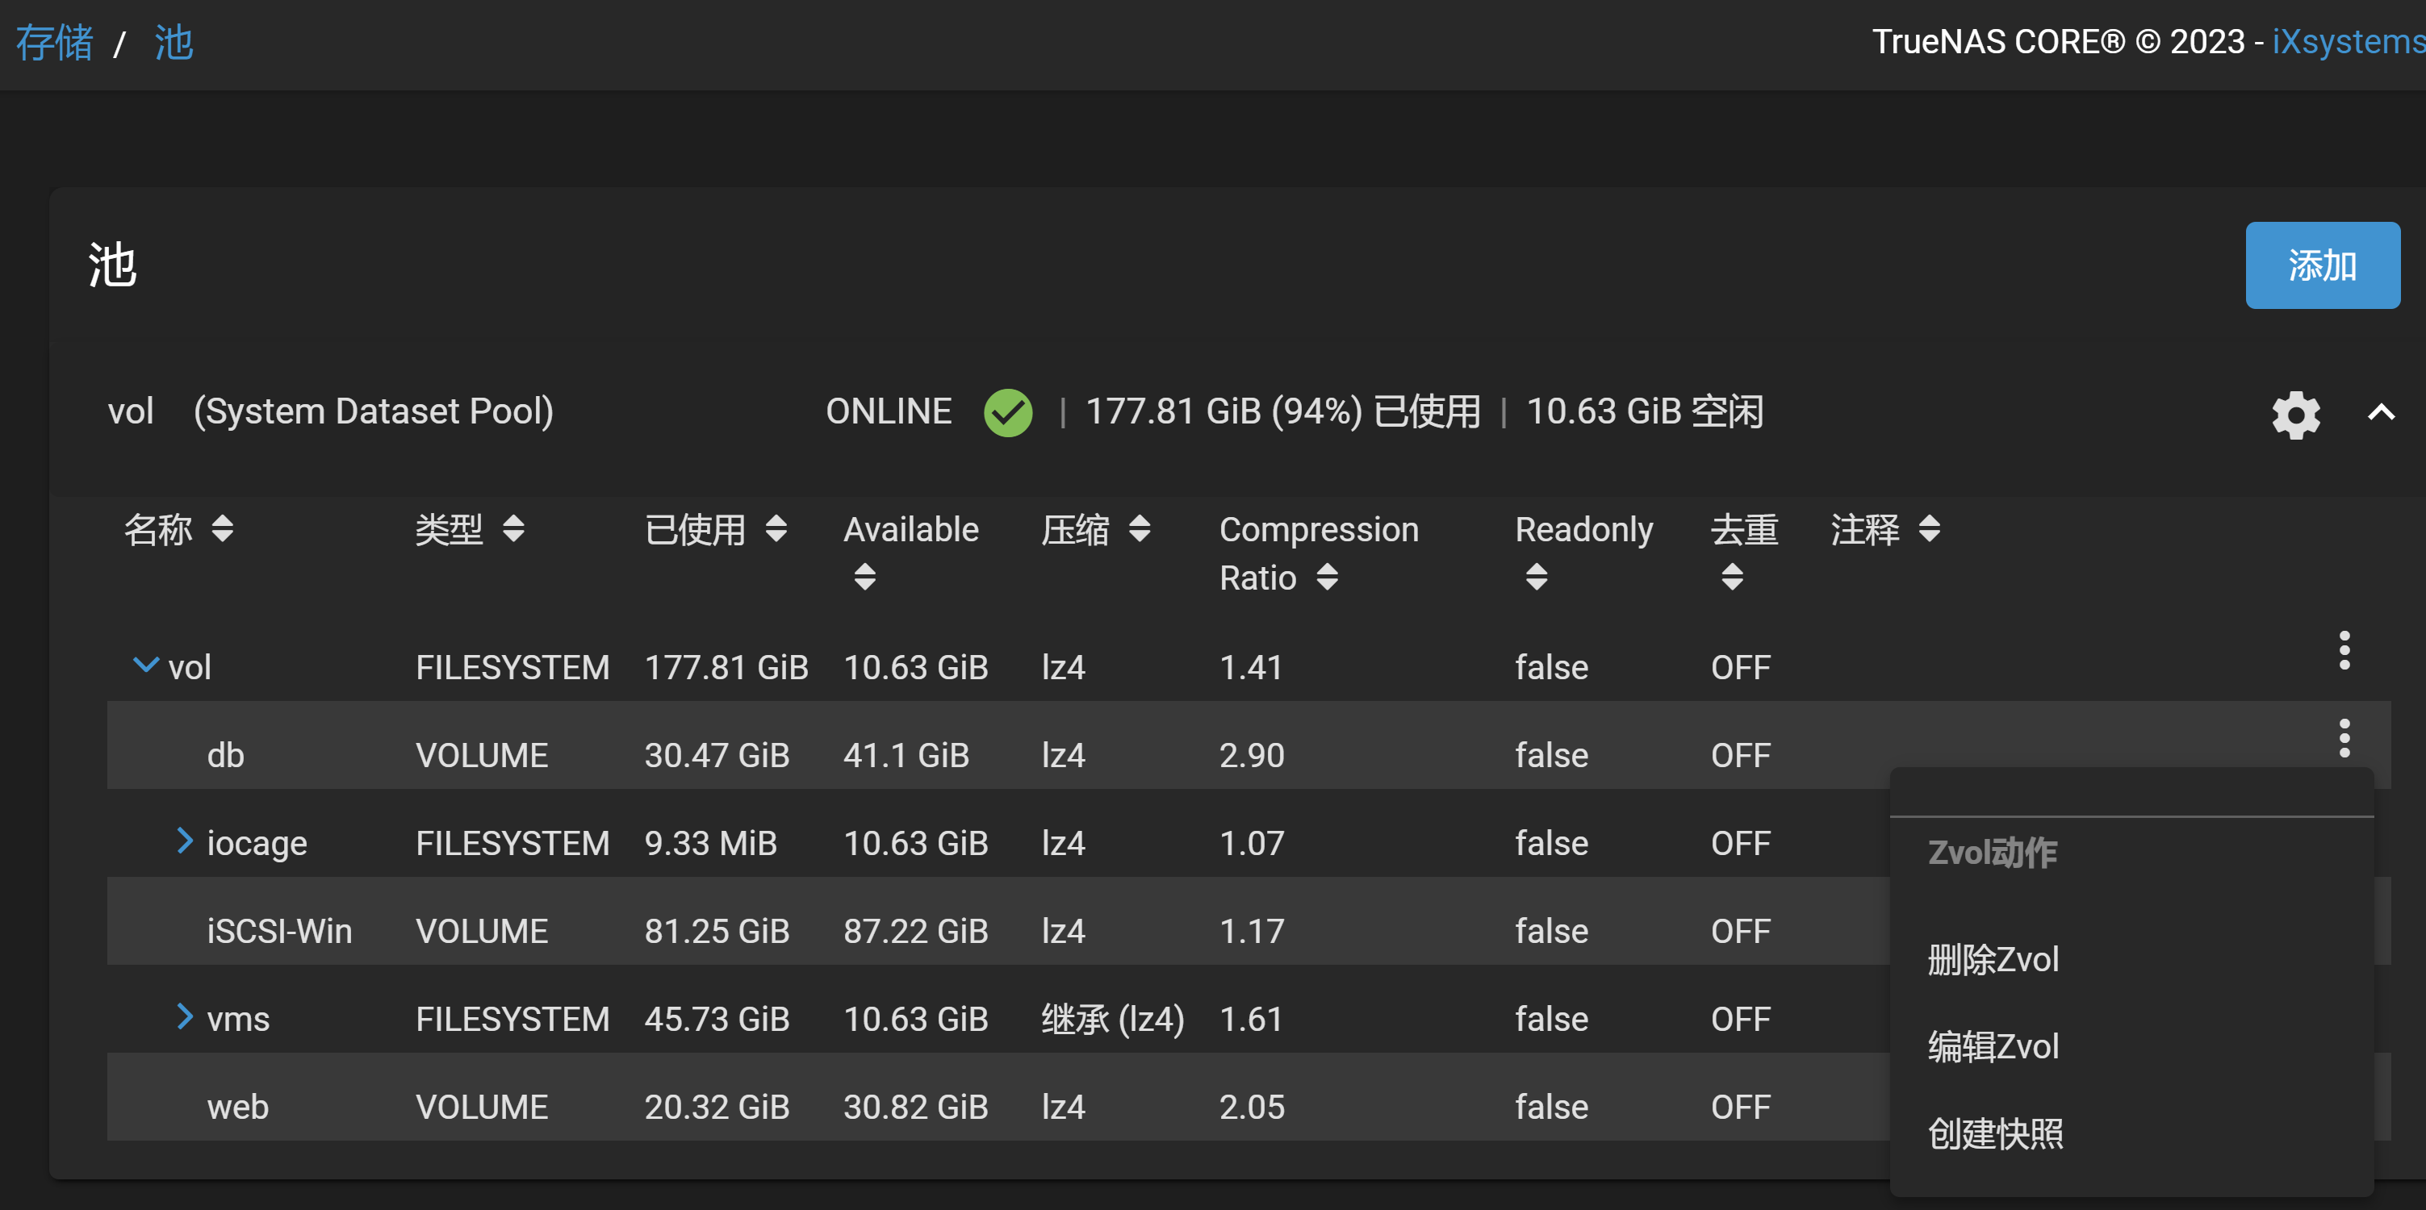This screenshot has height=1210, width=2426.
Task: Expand the vms dataset
Action: pyautogui.click(x=185, y=1016)
